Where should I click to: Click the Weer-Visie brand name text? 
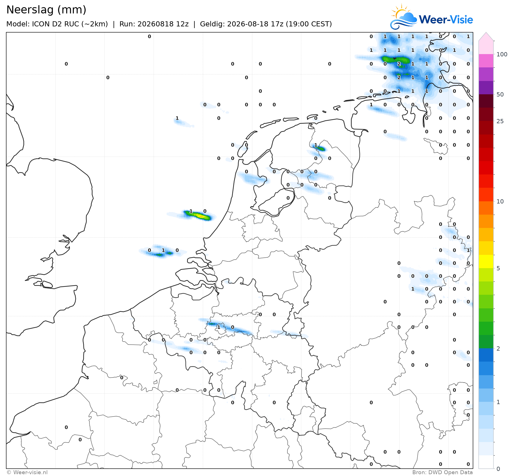[x=446, y=20]
